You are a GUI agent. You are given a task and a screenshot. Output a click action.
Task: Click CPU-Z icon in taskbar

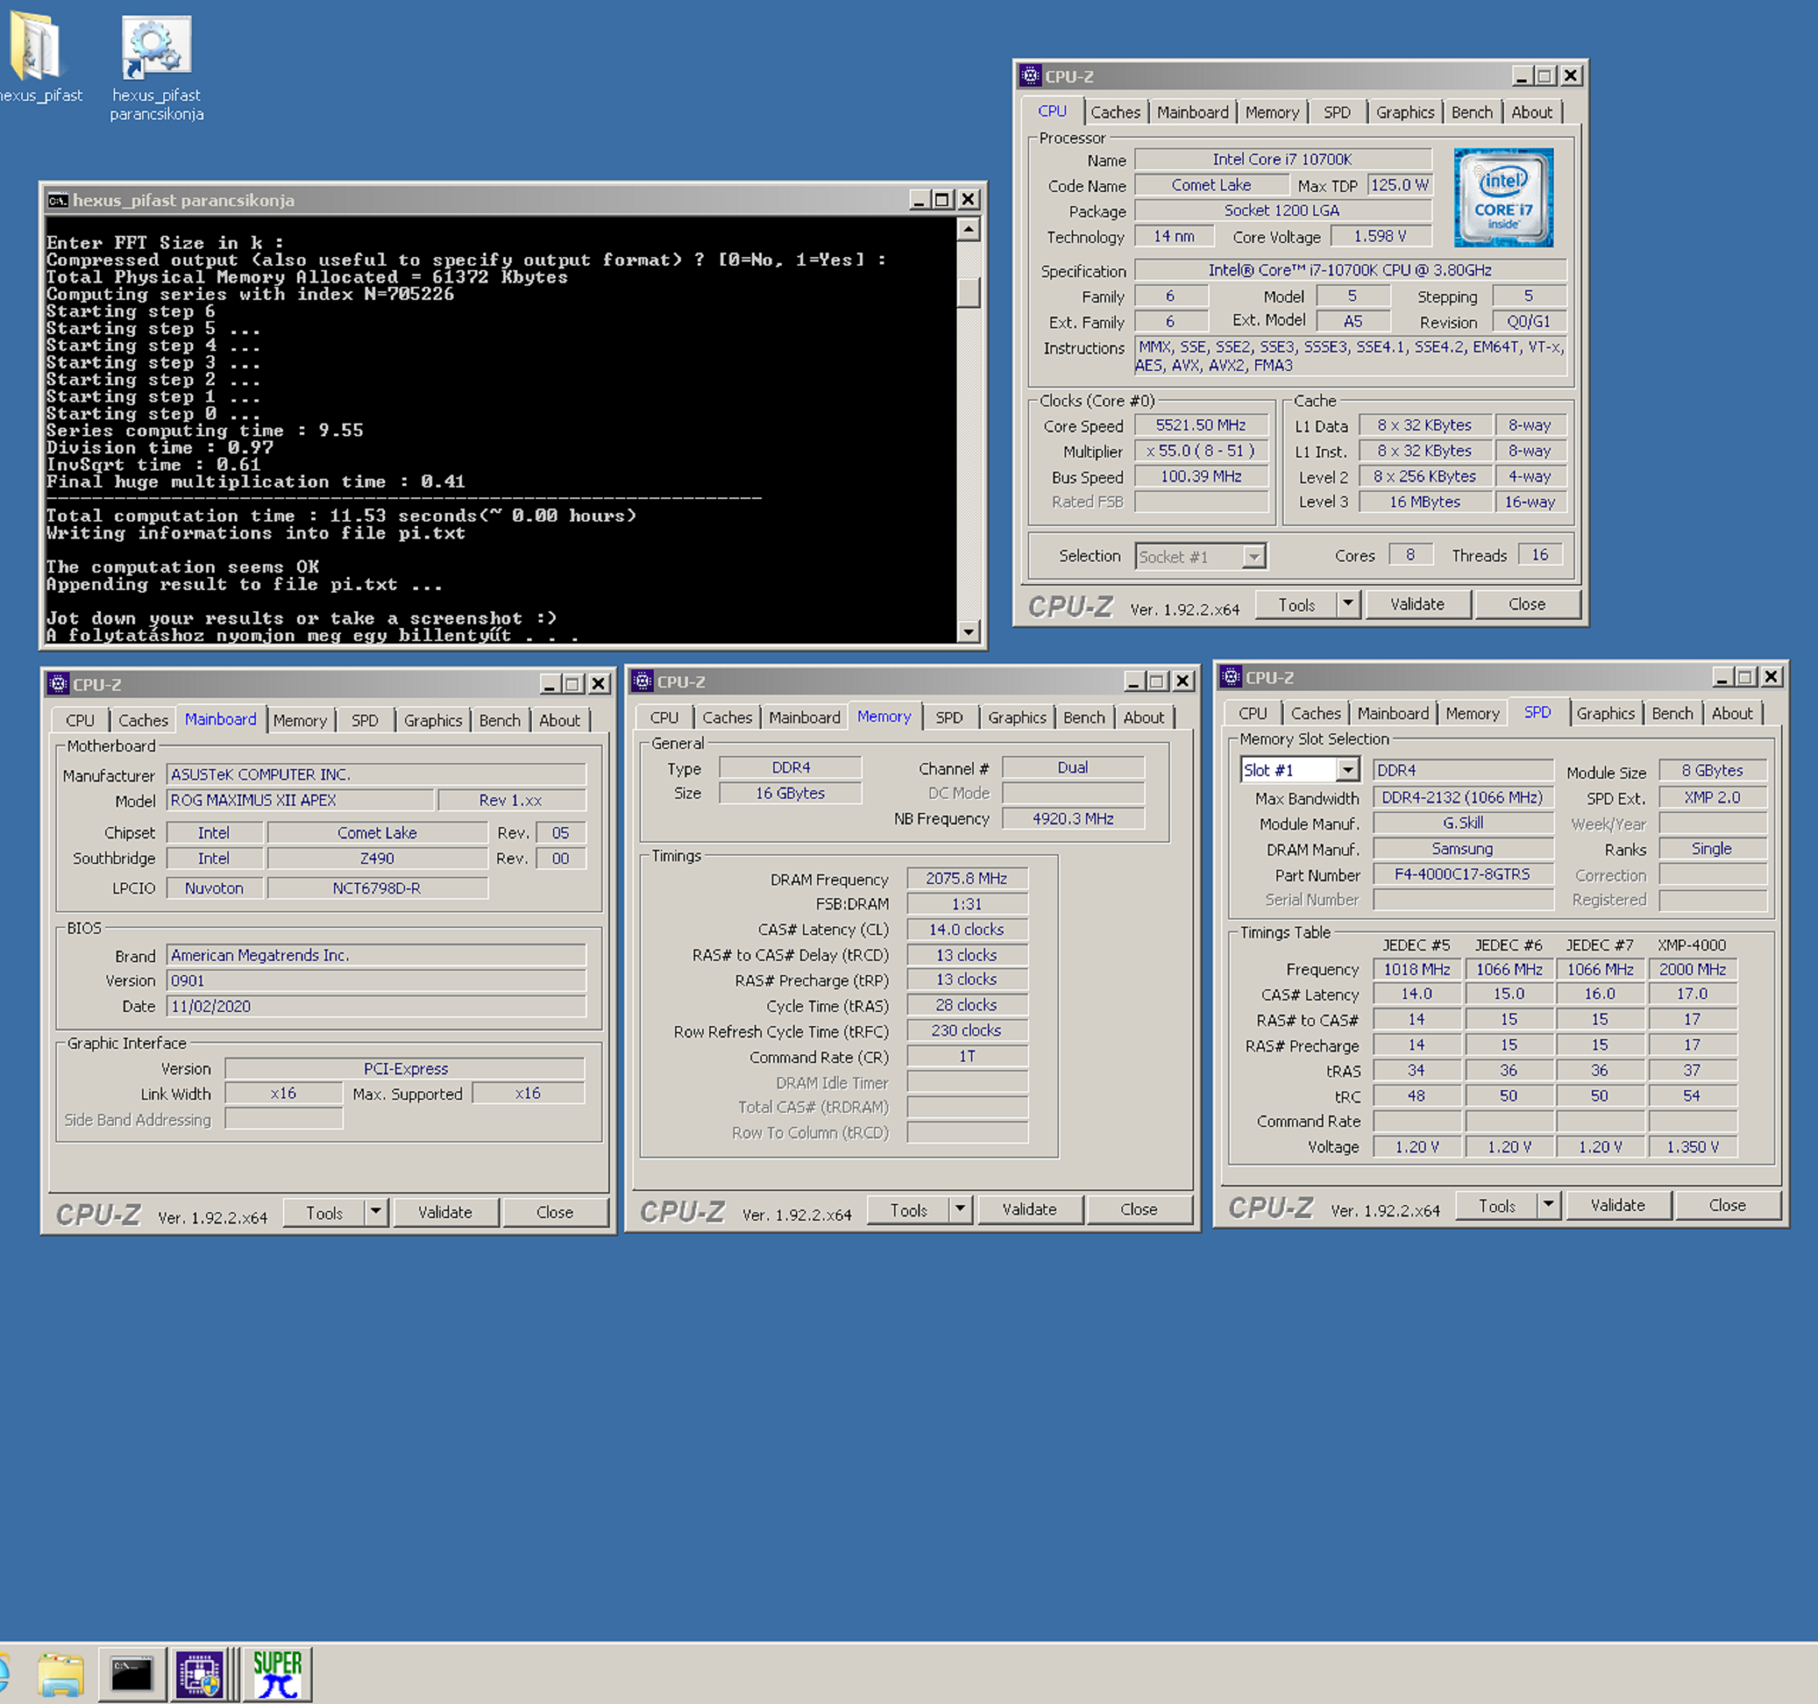pyautogui.click(x=200, y=1674)
